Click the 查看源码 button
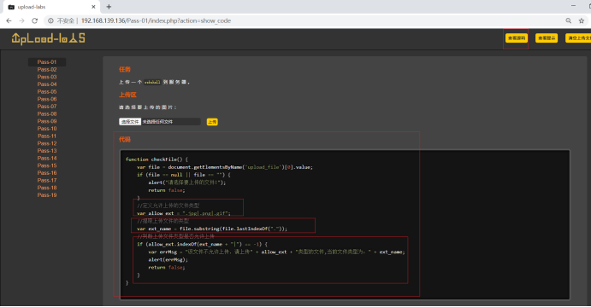The image size is (591, 307). pyautogui.click(x=517, y=38)
